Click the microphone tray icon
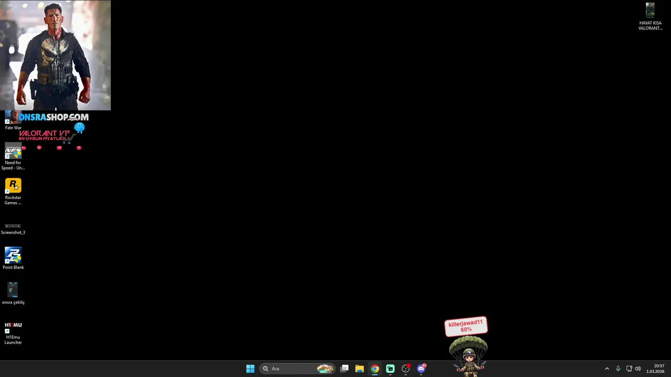This screenshot has width=671, height=377. coord(618,369)
